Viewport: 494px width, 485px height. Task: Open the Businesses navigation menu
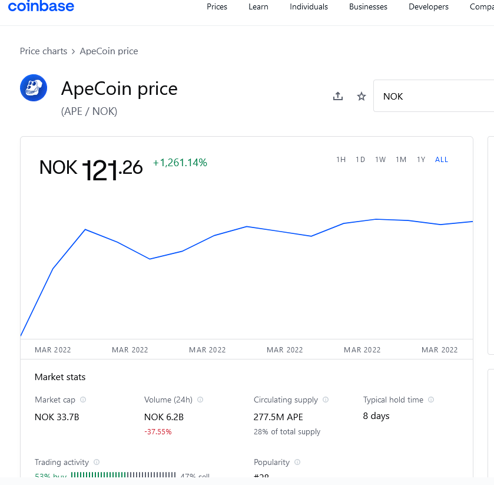(x=368, y=7)
